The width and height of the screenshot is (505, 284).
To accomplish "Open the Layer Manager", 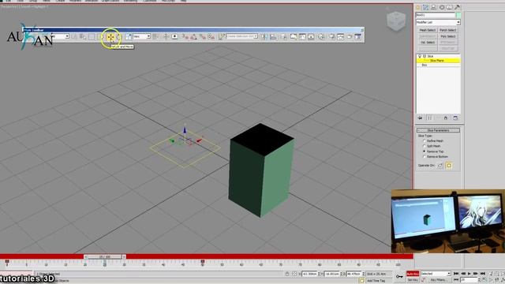I will 283,37.
